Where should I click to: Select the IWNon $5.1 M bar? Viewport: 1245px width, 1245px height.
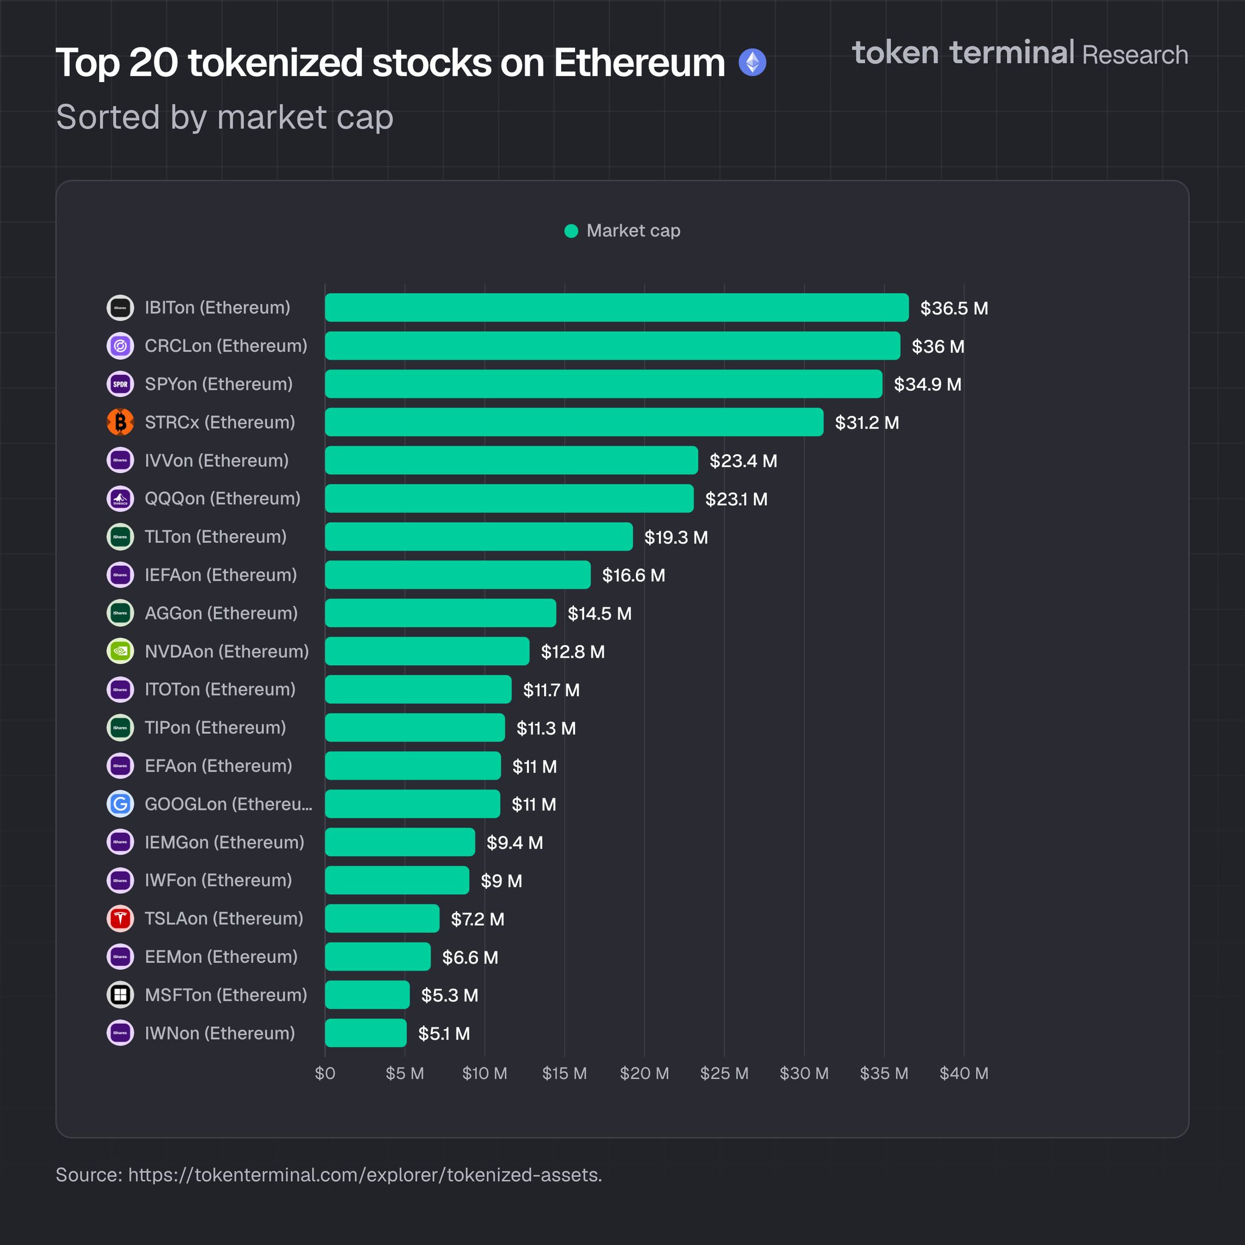[365, 1033]
